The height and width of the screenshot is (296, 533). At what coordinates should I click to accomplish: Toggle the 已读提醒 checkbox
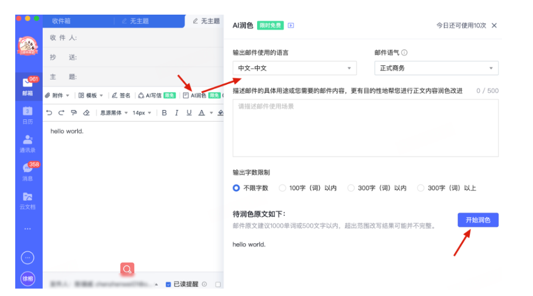tap(168, 284)
